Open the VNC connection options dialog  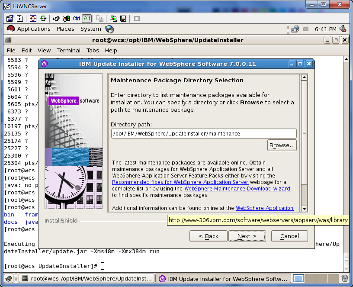pyautogui.click(x=10, y=19)
